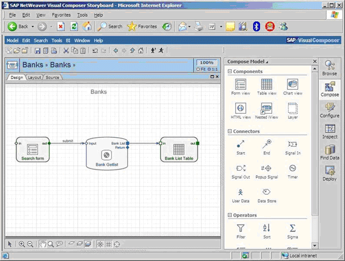Click the 100% zoom level field
Viewport: 345px width, 261px height.
point(206,63)
